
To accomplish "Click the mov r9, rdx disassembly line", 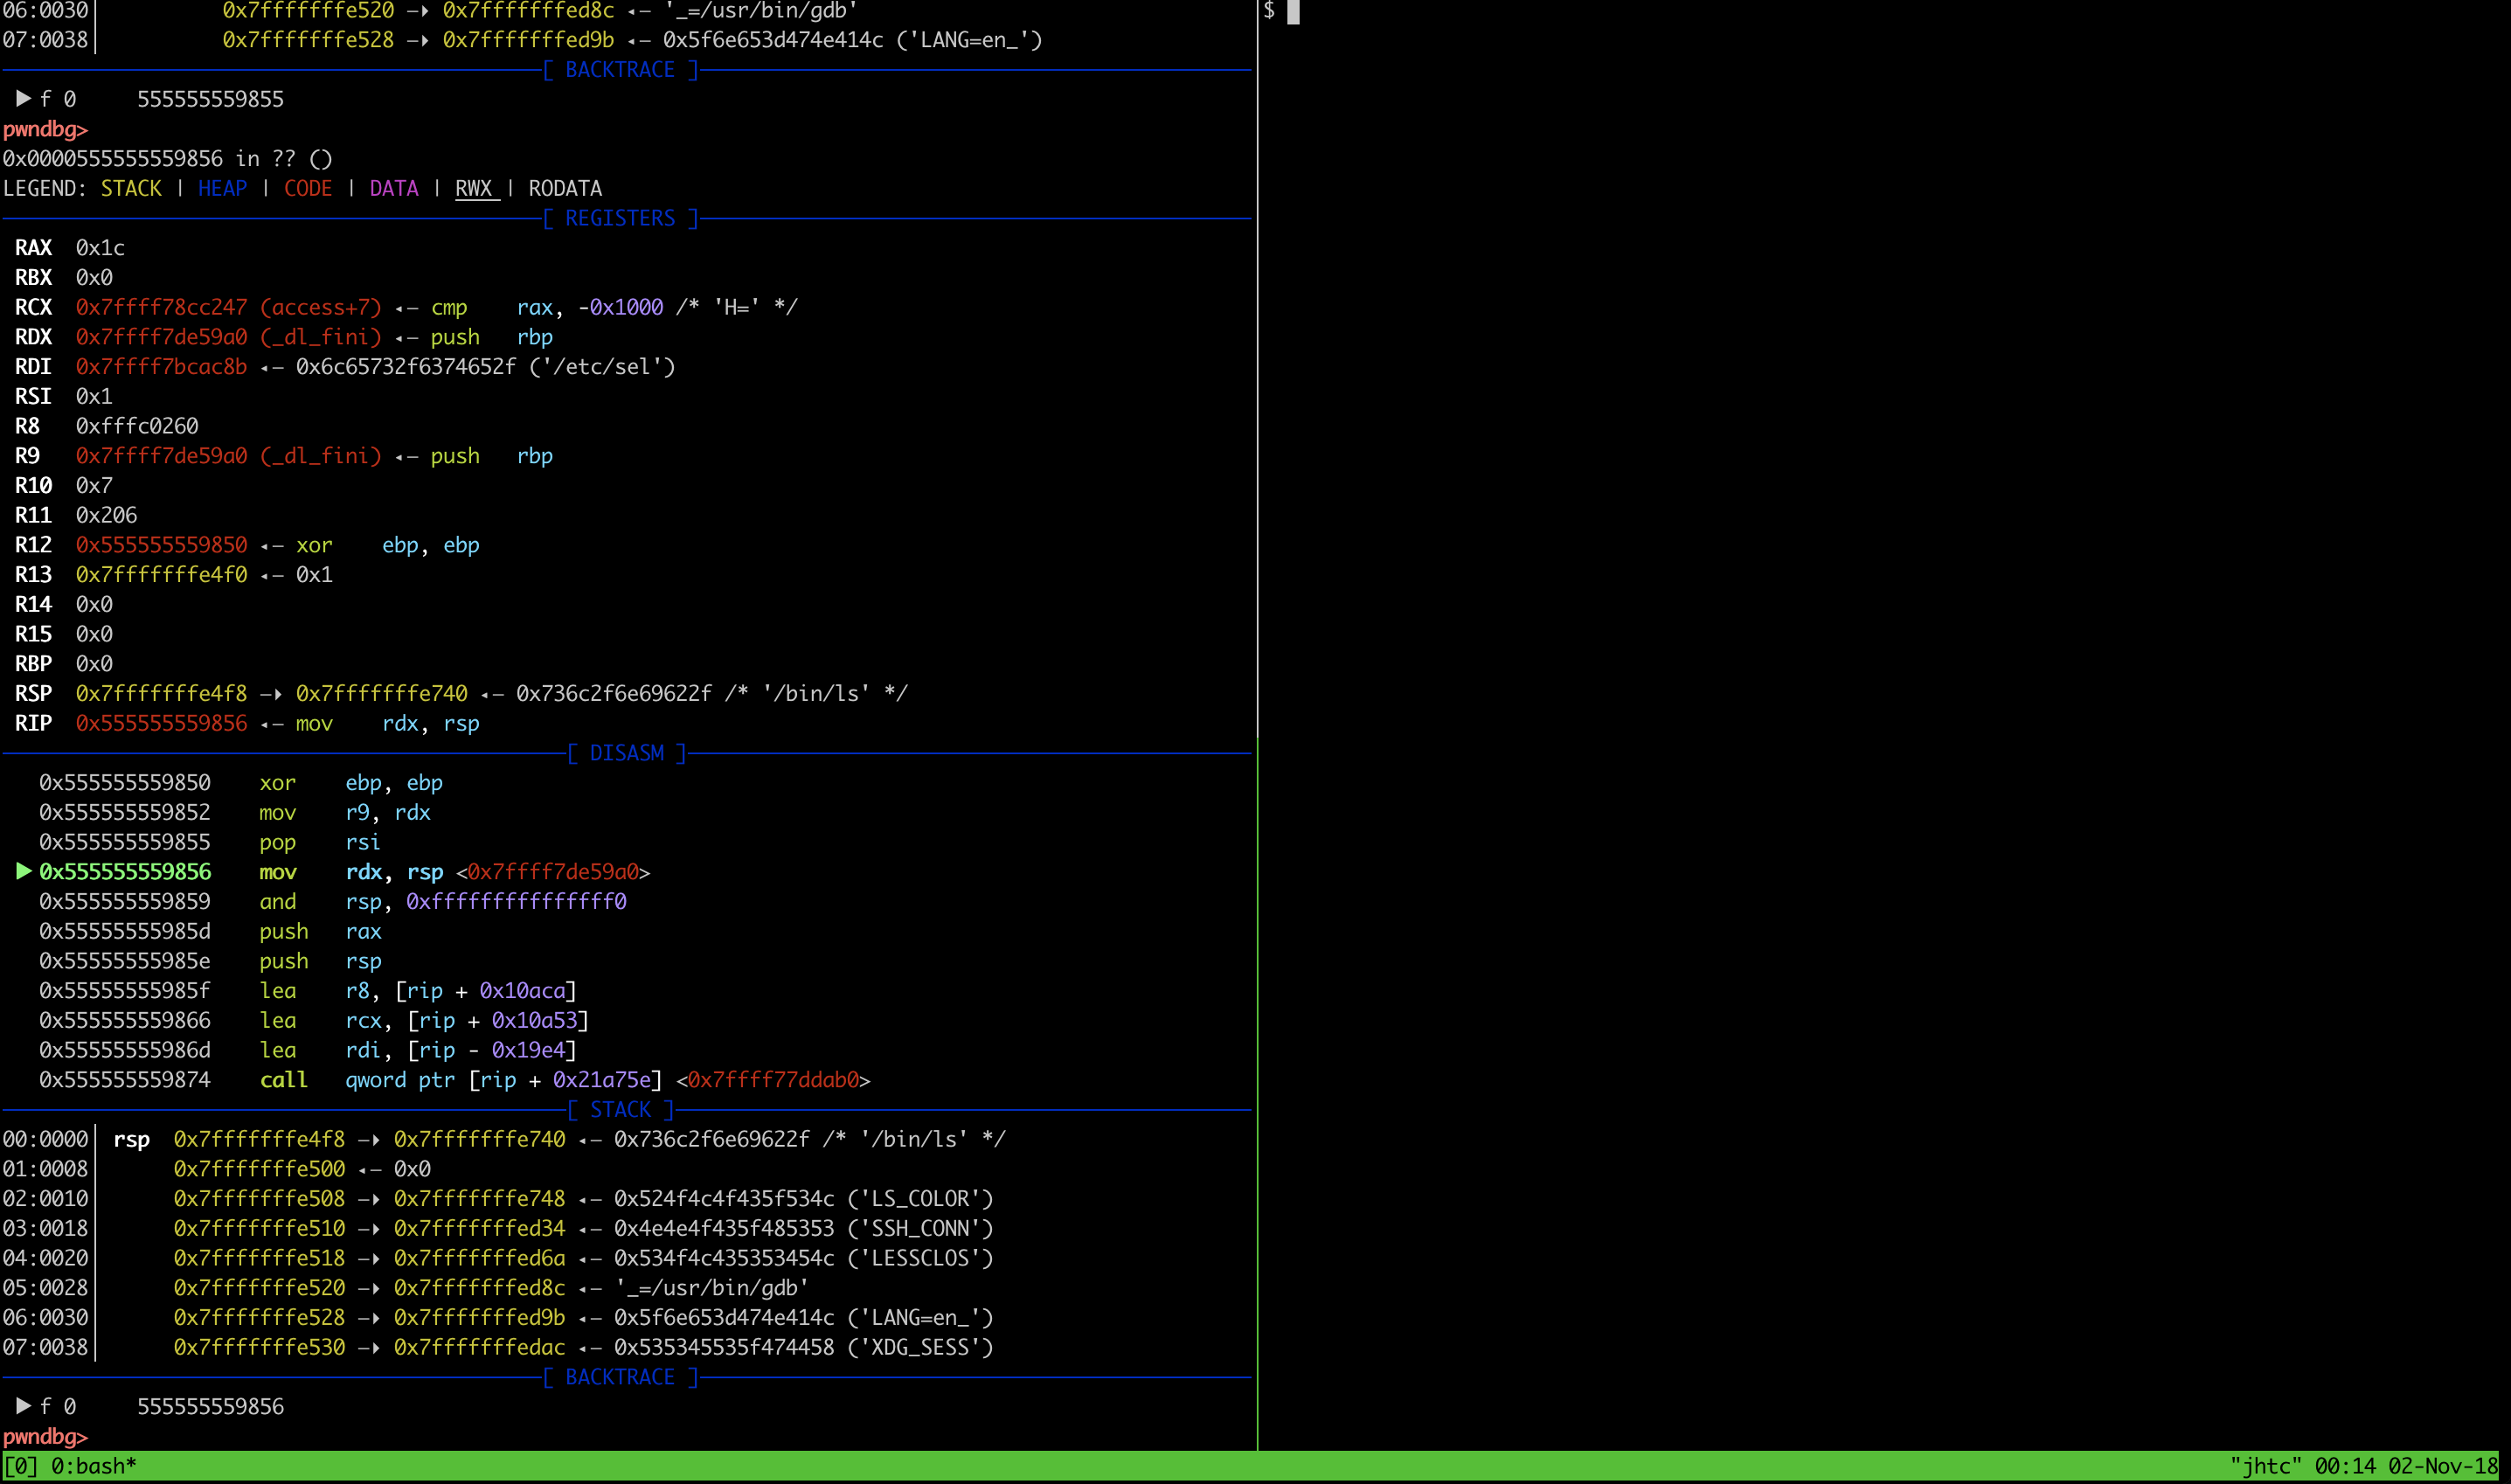I will pyautogui.click(x=235, y=812).
